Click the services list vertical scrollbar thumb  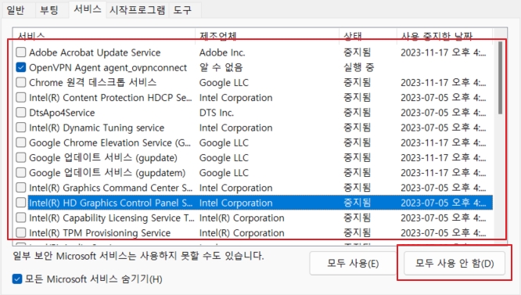(x=500, y=78)
